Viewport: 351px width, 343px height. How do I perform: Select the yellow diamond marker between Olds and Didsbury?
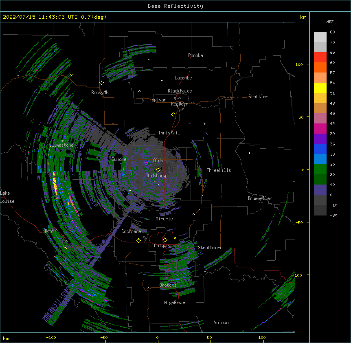coord(158,169)
